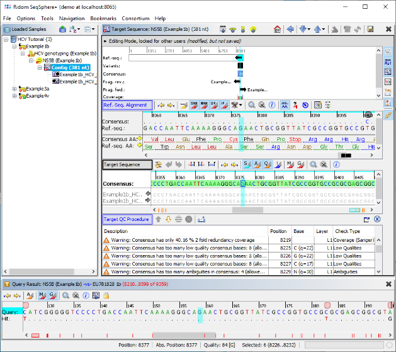Click the save disk icon
The image size is (396, 352).
pos(370,30)
